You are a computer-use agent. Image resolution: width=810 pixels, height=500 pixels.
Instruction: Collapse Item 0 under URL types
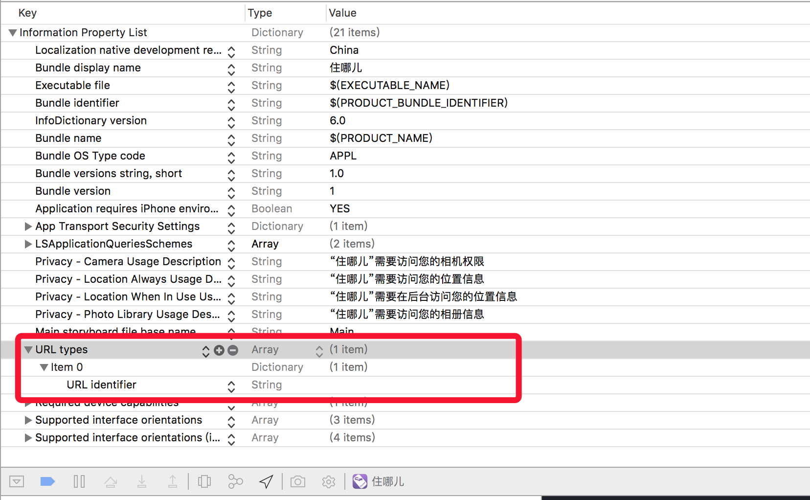click(x=44, y=367)
